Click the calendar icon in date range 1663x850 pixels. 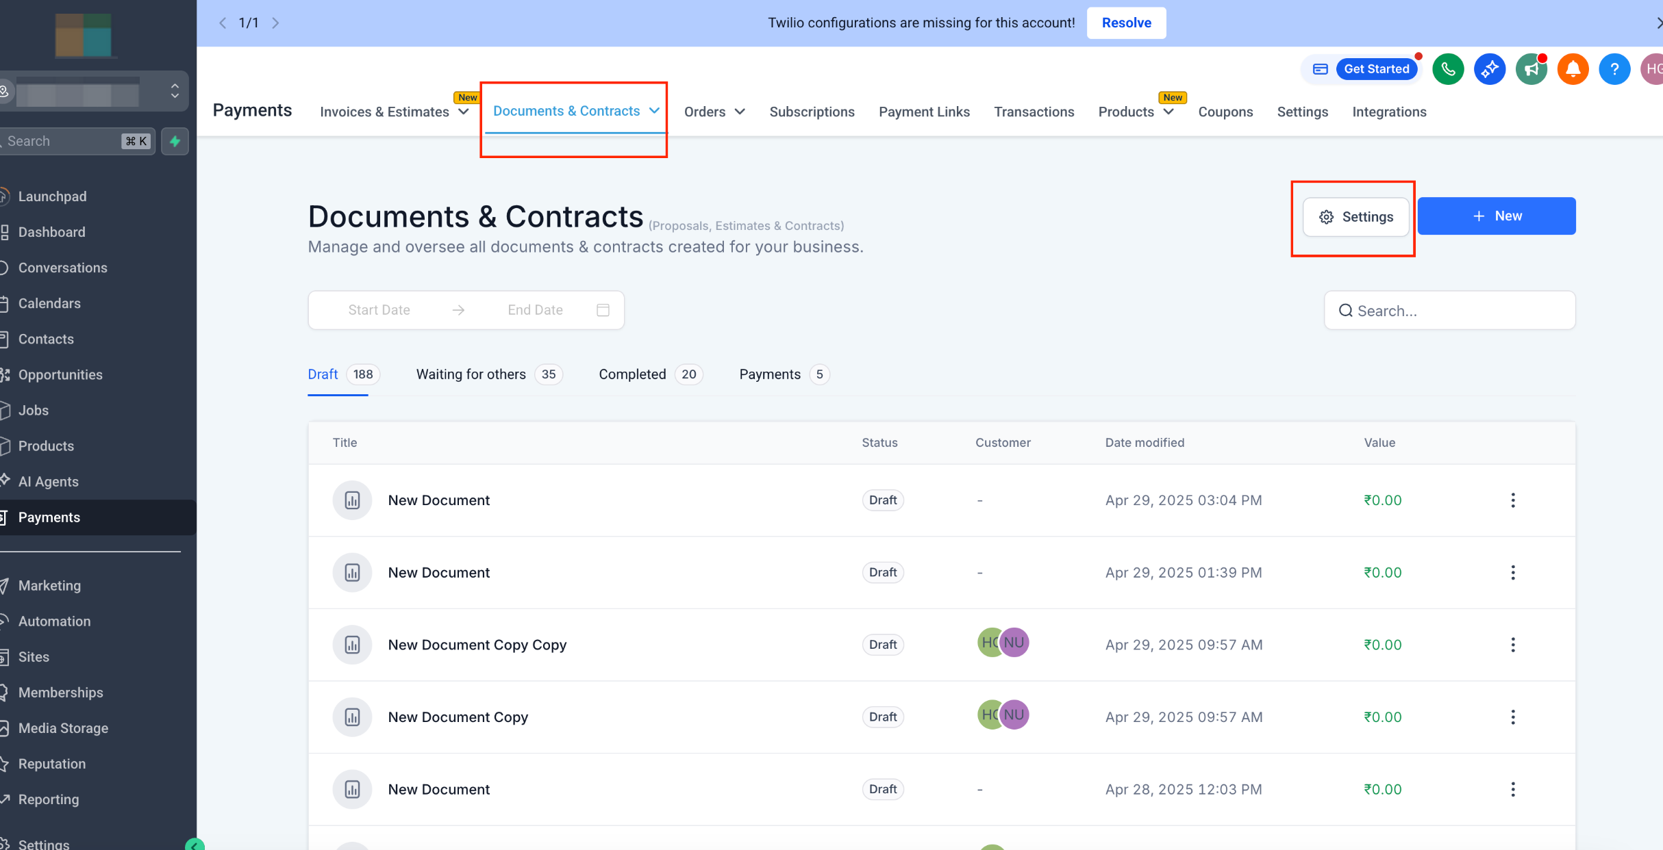(603, 310)
